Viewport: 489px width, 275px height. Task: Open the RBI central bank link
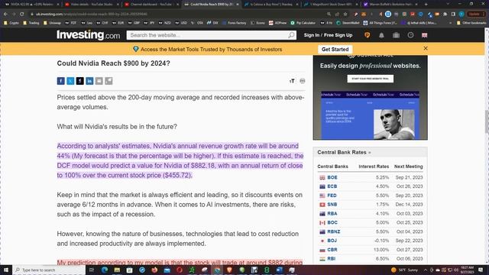331,259
